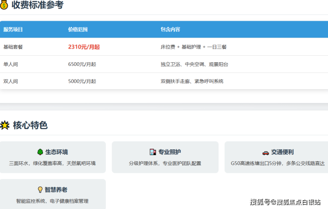Click the 包含内容 column header
Screen dimensions: 328x209
tap(170, 30)
